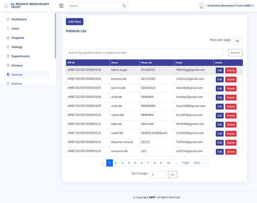
Task: Go to page 3
Action: point(122,163)
